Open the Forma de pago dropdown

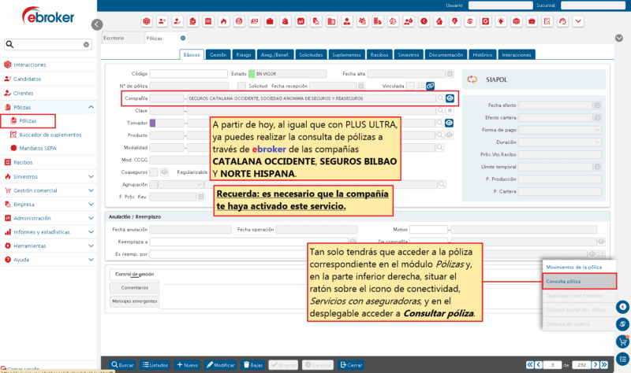click(x=560, y=130)
